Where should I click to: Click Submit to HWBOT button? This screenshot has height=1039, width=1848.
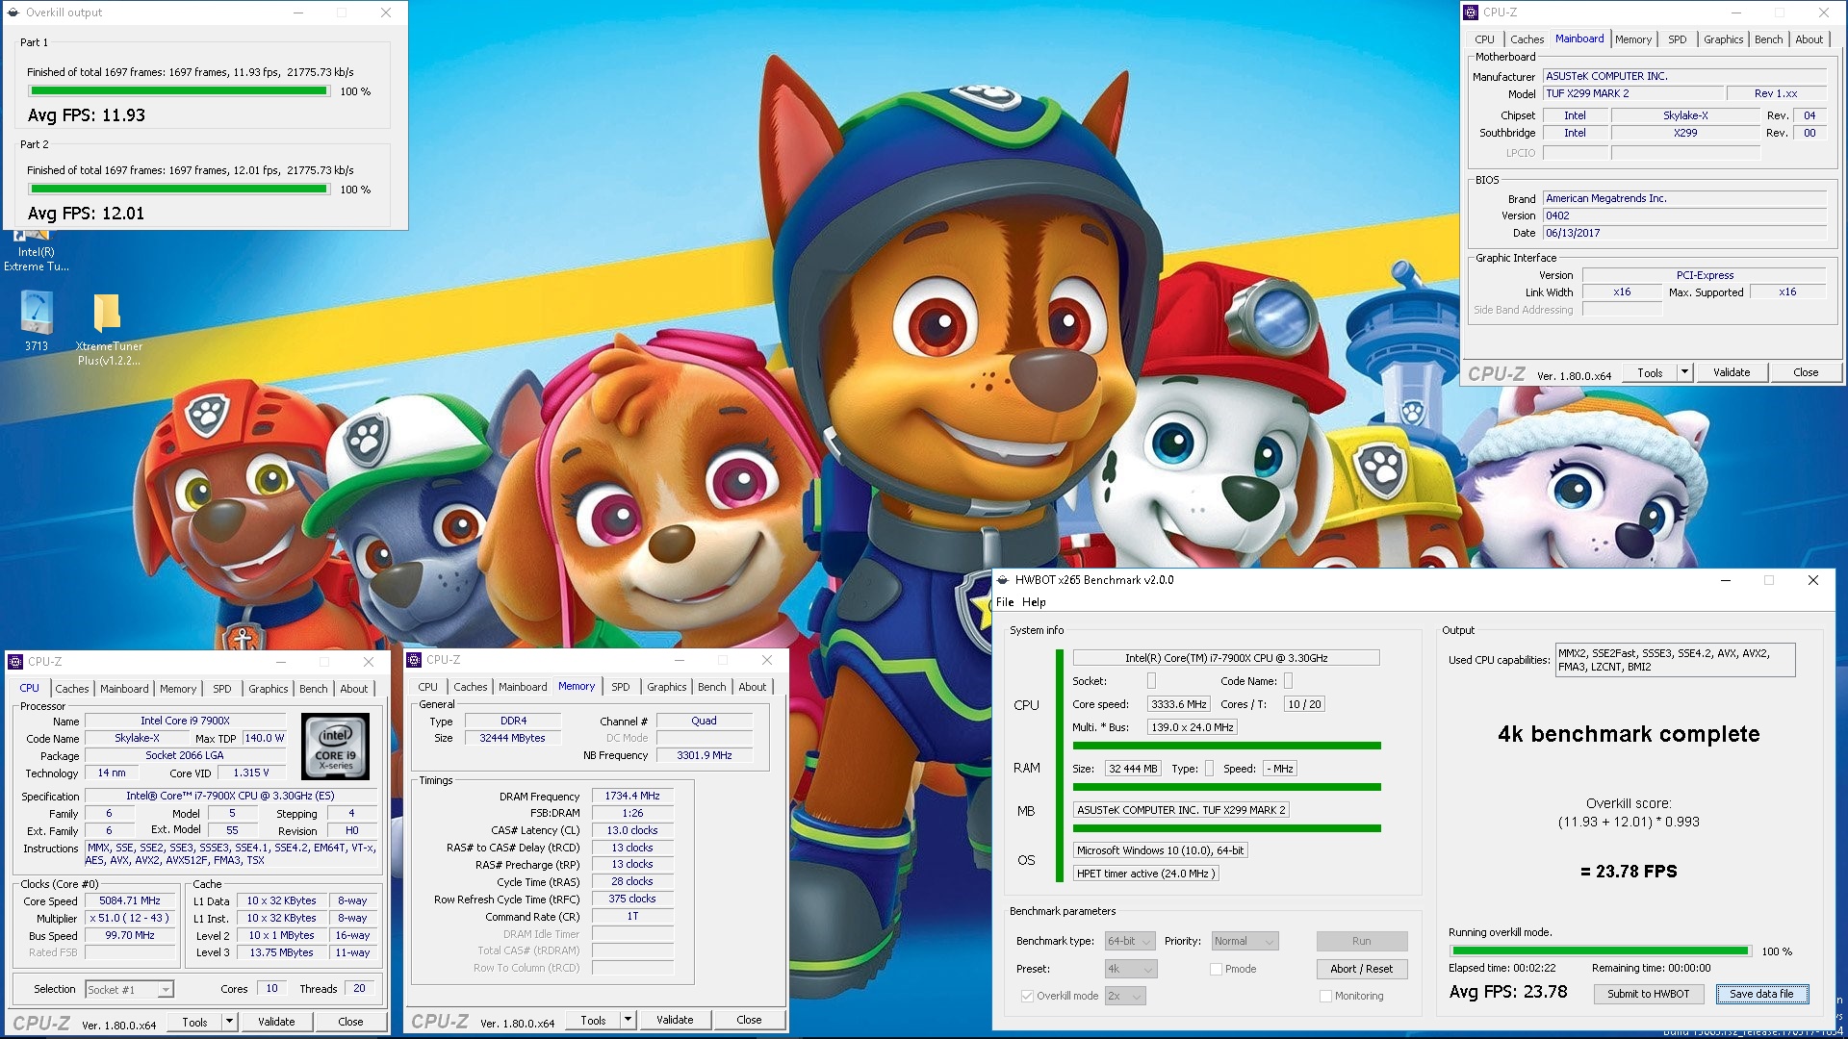[x=1648, y=994]
